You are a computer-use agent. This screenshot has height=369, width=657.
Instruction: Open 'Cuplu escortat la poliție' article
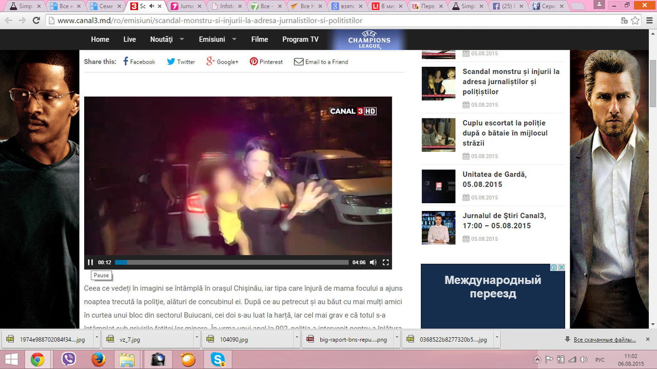point(505,133)
